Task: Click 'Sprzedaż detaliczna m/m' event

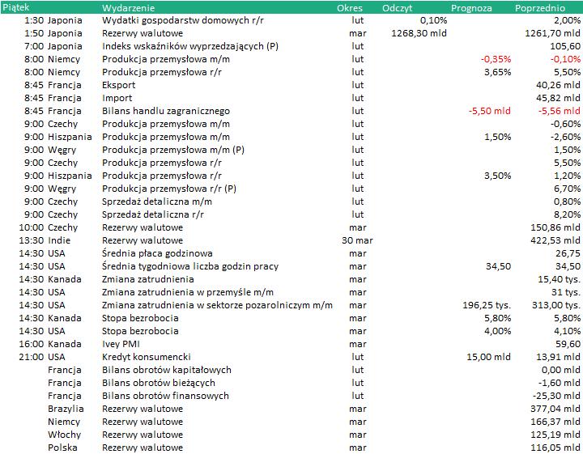Action: 157,202
